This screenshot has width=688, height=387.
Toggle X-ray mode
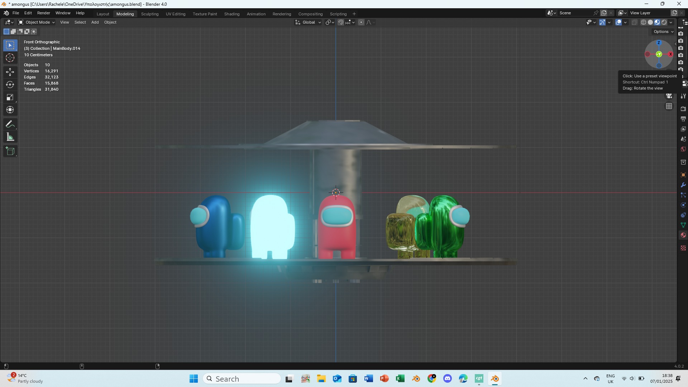click(x=634, y=22)
